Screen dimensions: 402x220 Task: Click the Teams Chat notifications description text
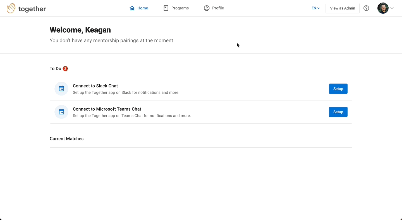coord(132,116)
